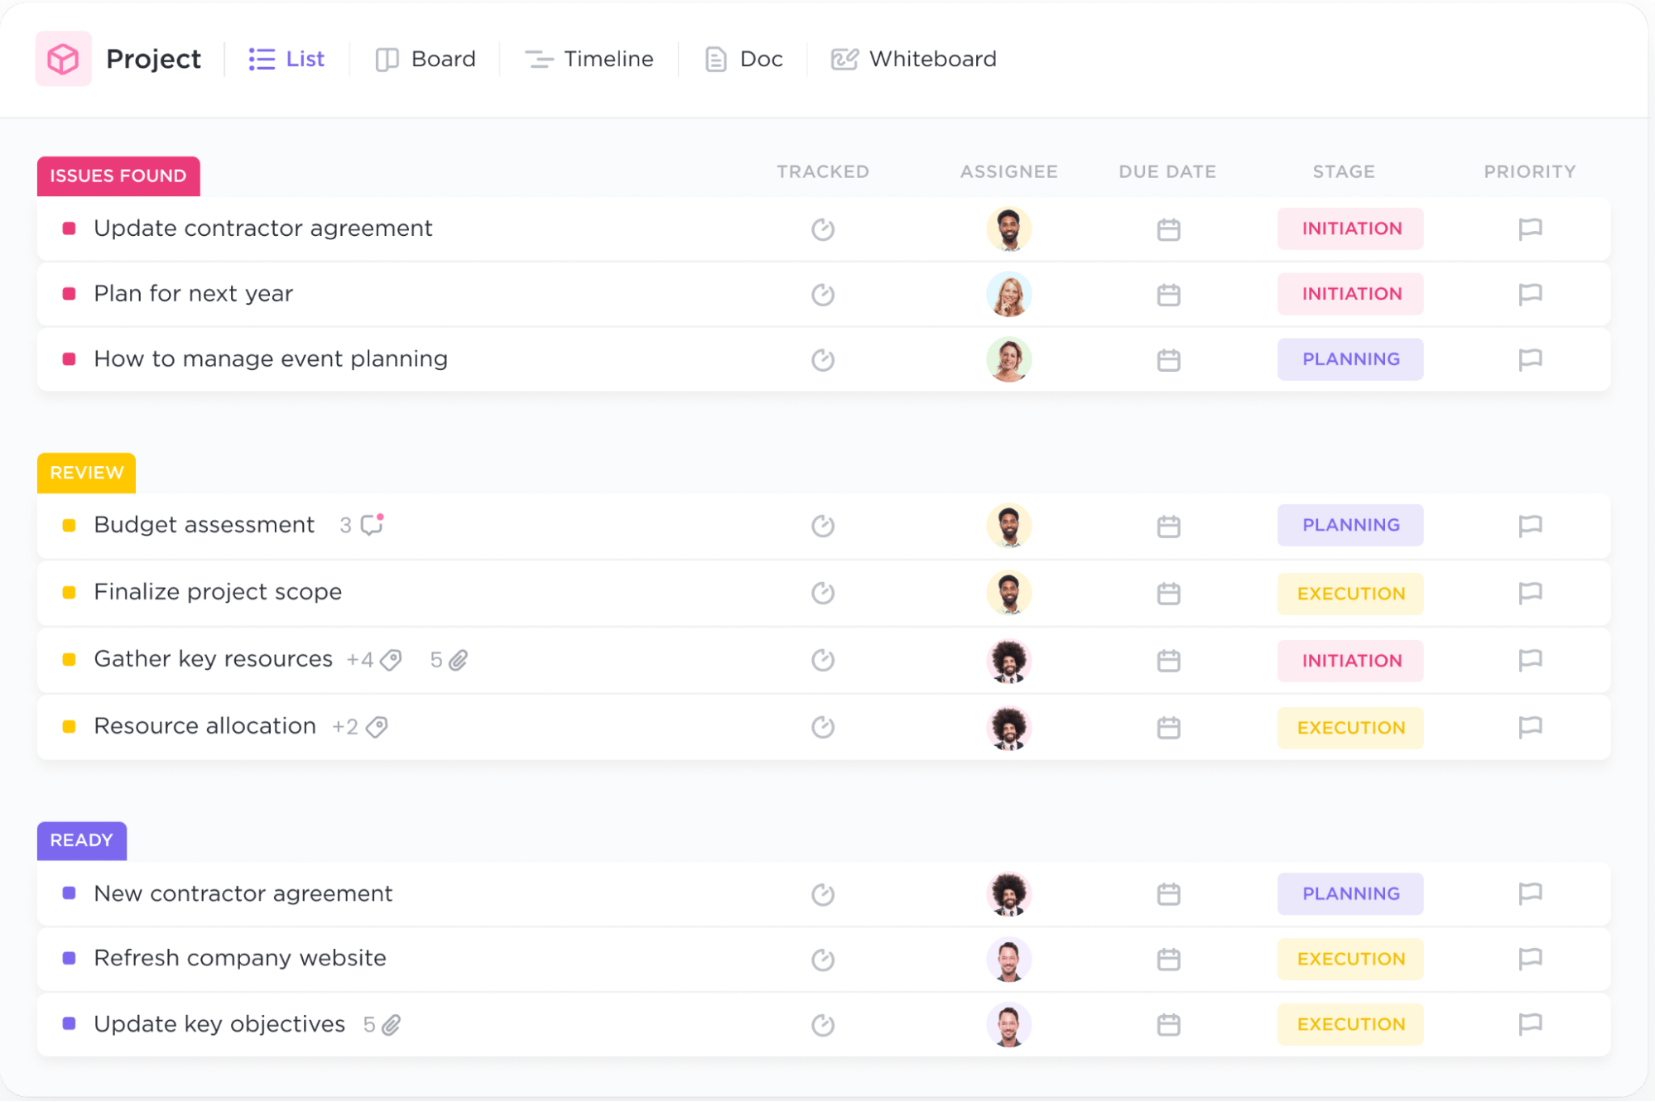1655x1102 pixels.
Task: Click the pink Project cube icon
Action: click(63, 59)
